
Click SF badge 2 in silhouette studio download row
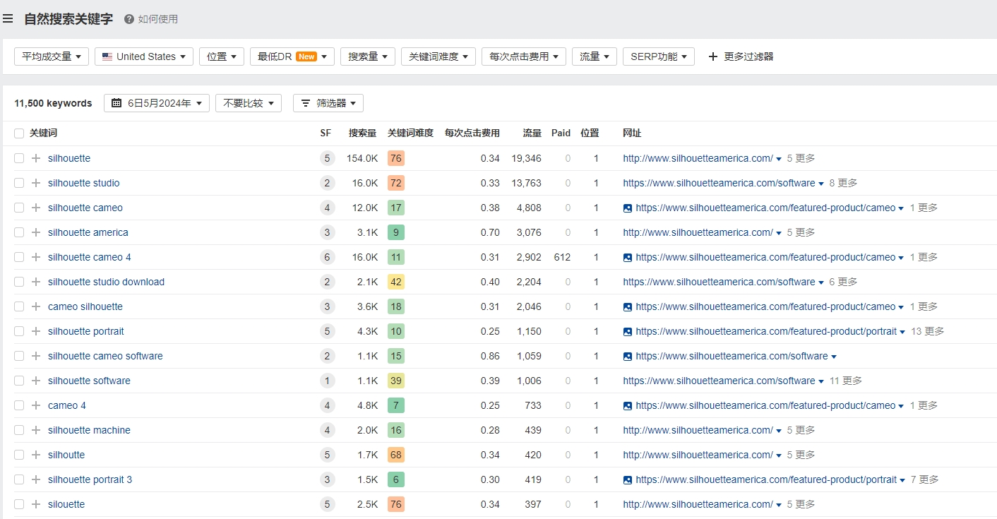tap(326, 282)
